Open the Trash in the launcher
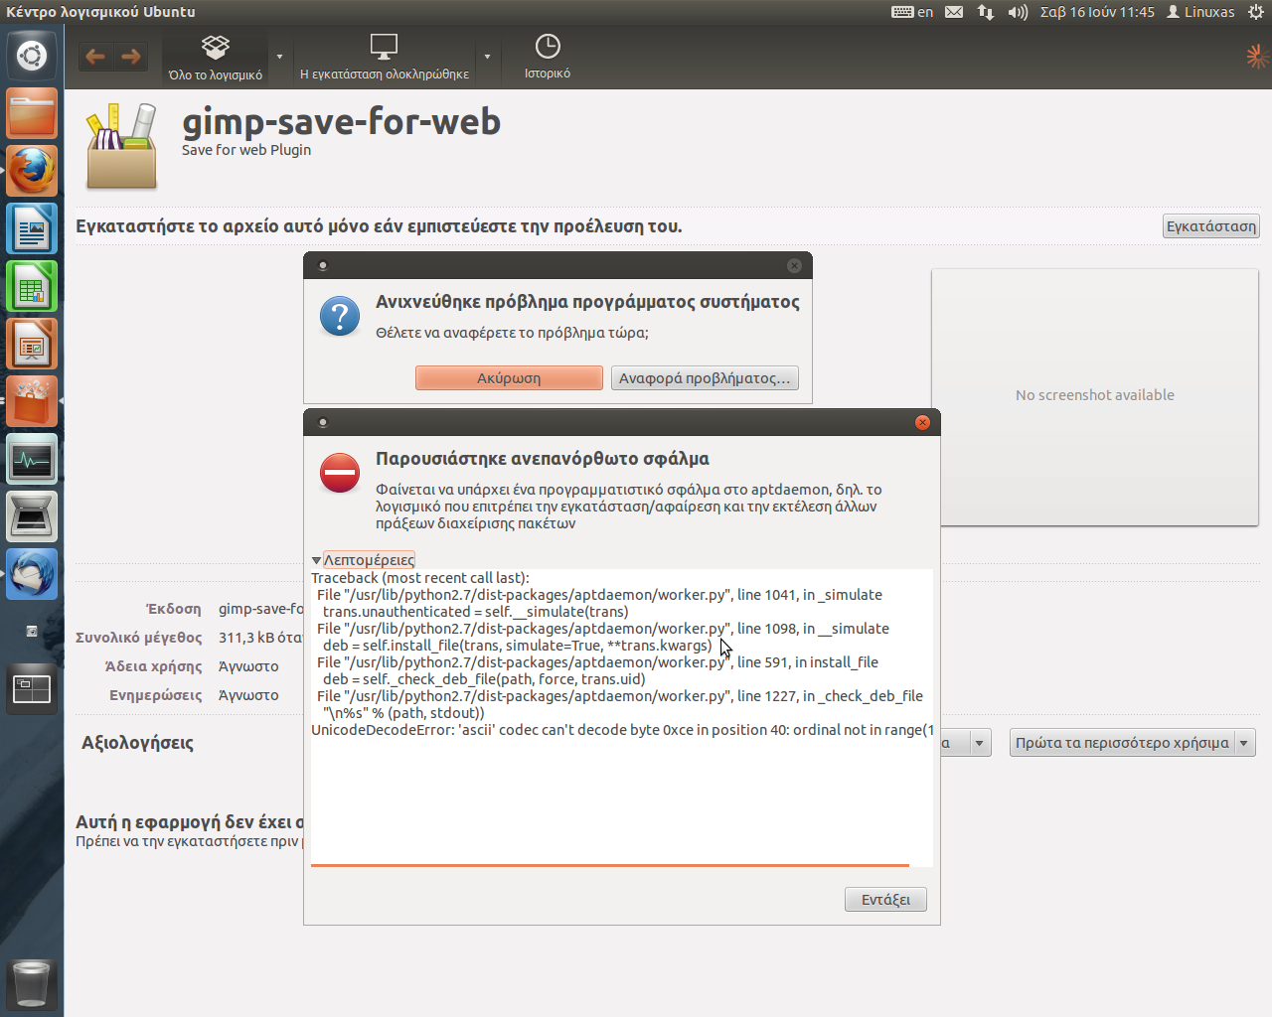Screen dimensions: 1272x1017 click(32, 983)
